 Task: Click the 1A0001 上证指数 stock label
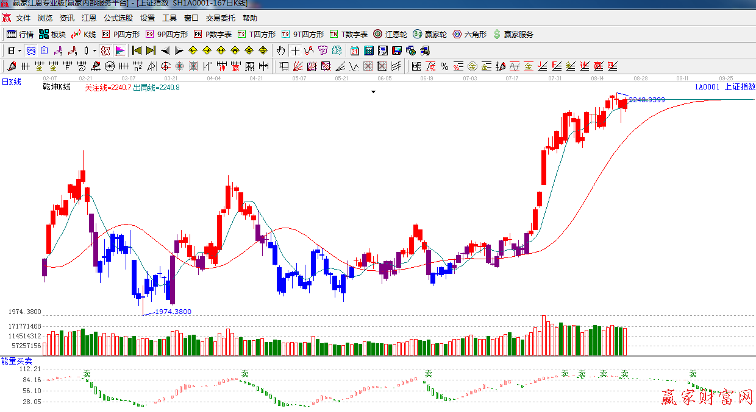(724, 87)
